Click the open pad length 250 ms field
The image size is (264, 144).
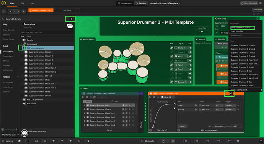coord(230,105)
